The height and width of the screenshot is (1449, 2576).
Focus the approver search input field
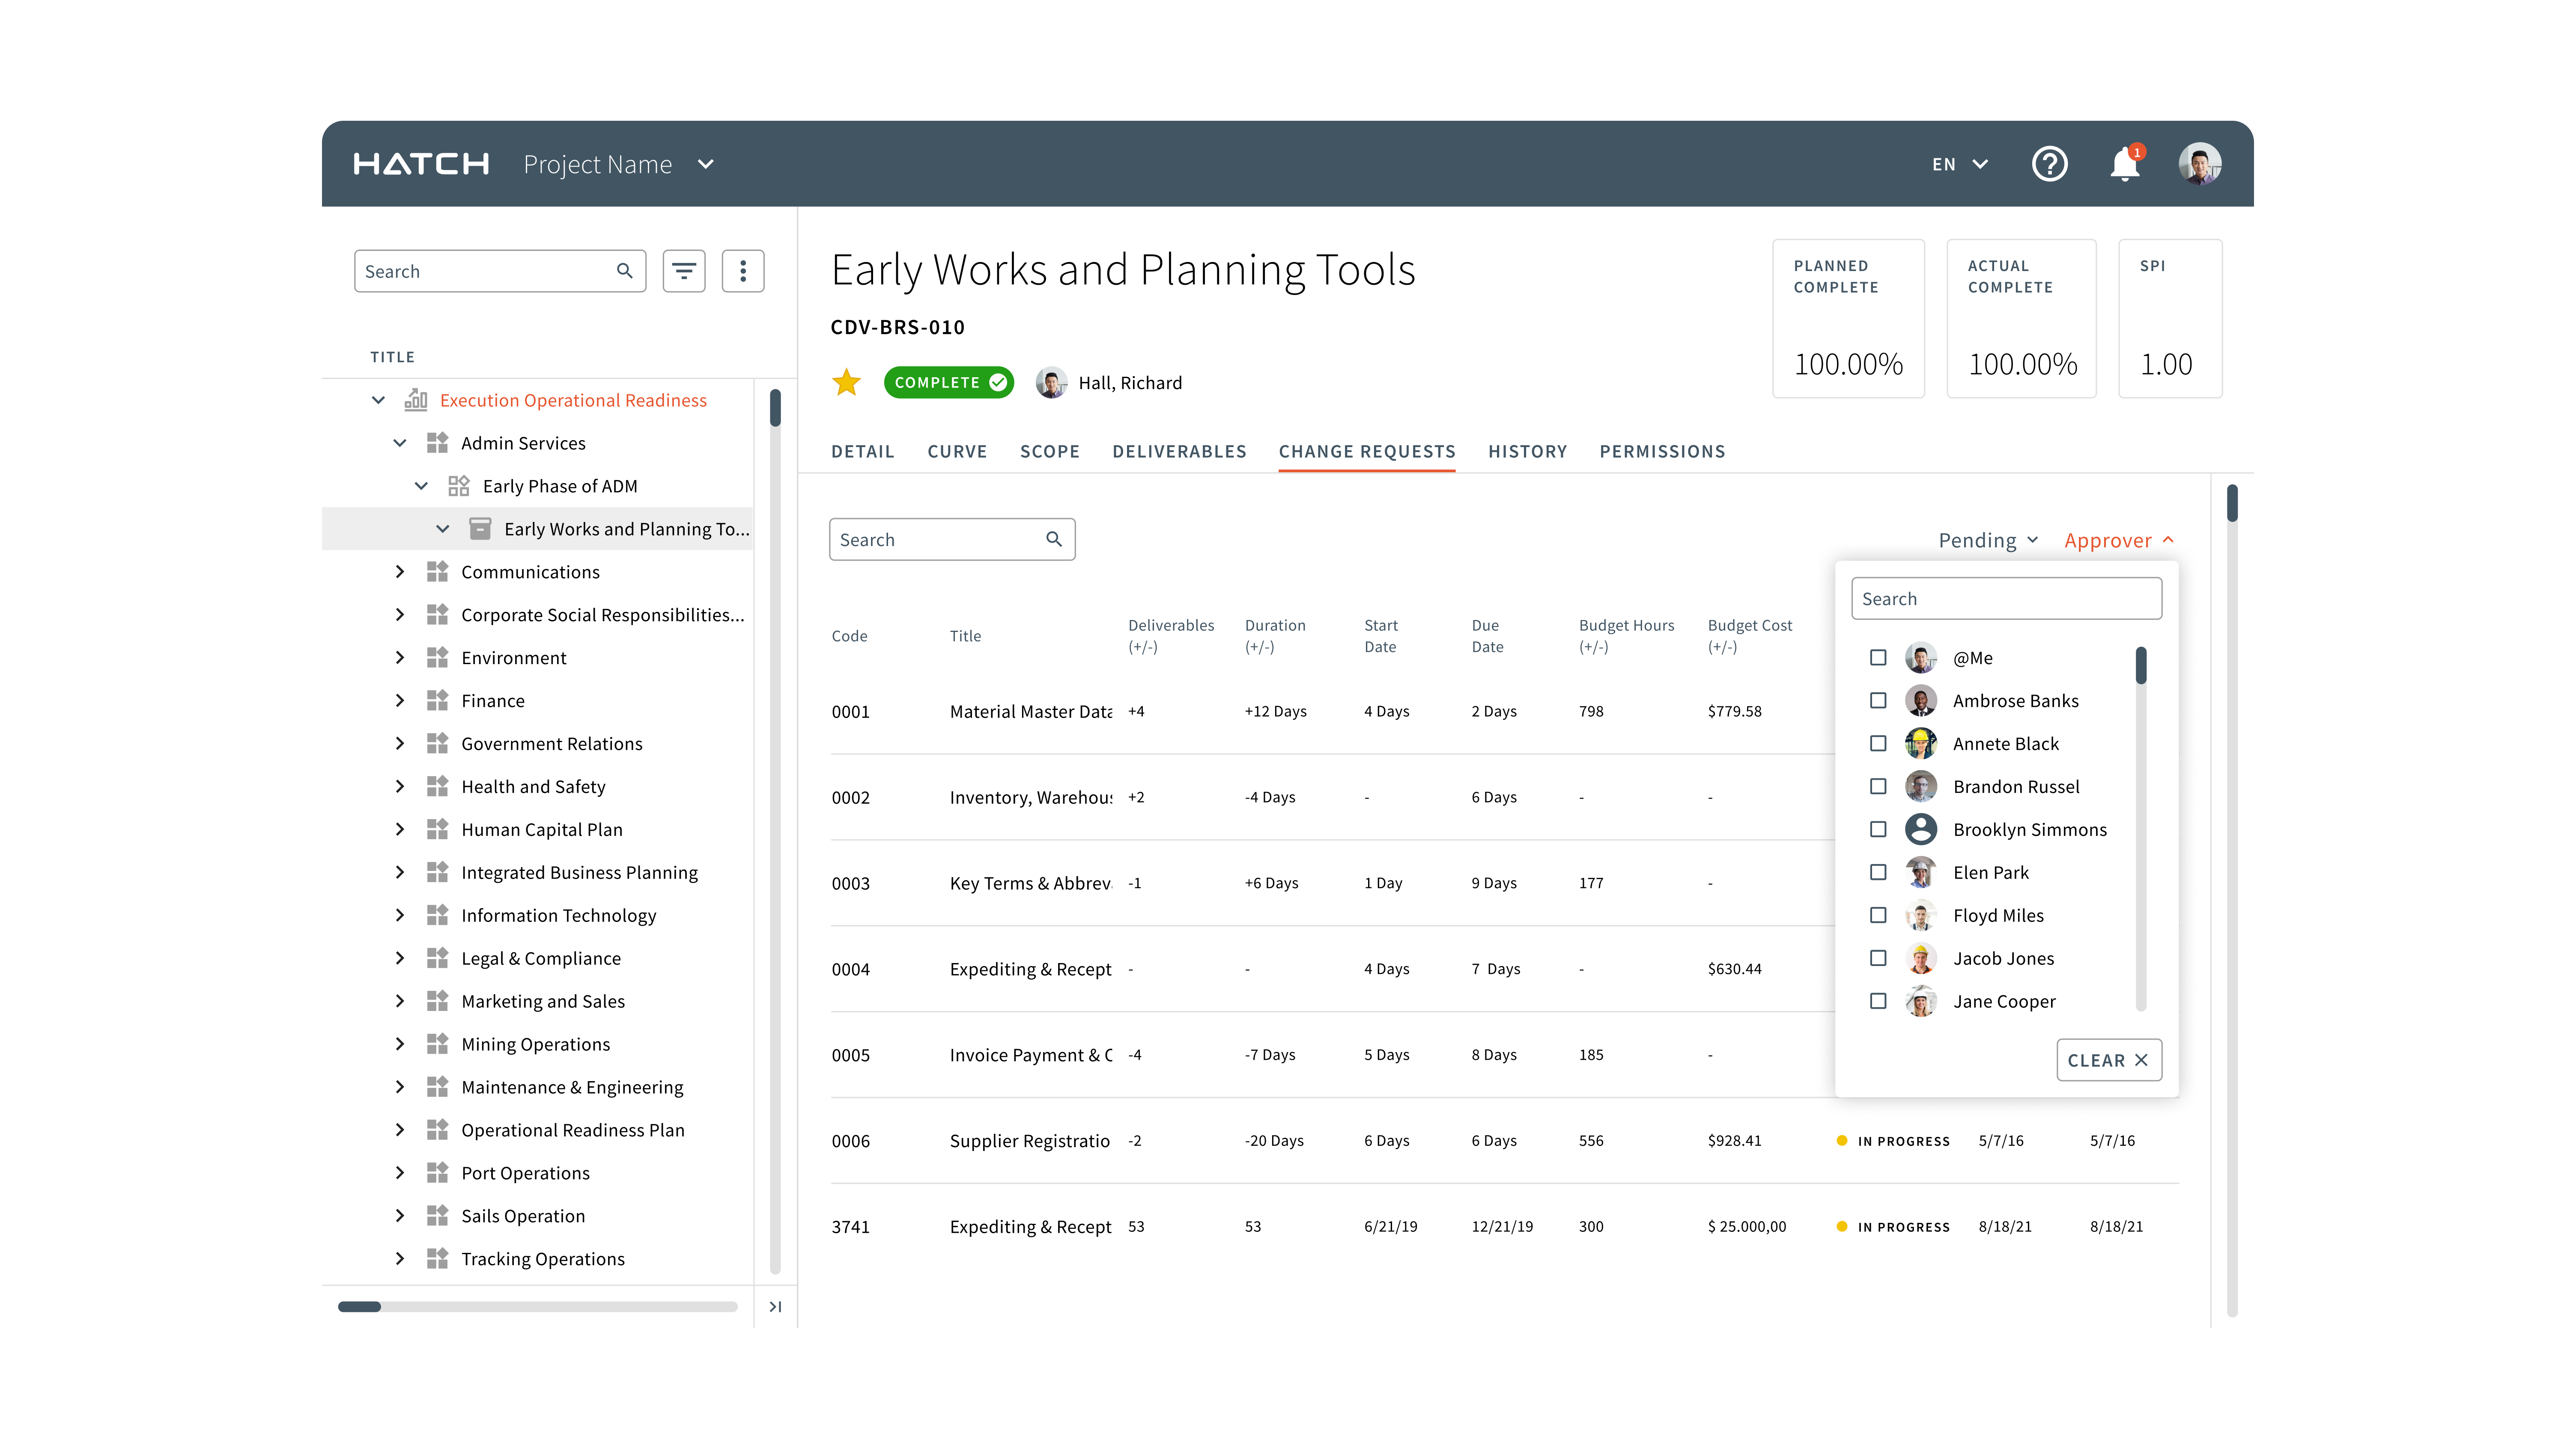pos(2006,599)
